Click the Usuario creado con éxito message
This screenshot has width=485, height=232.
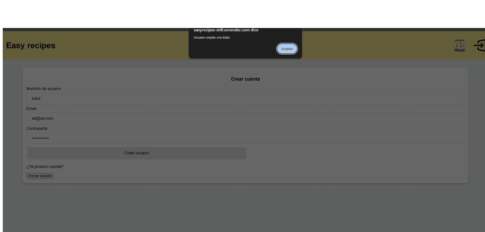(212, 38)
